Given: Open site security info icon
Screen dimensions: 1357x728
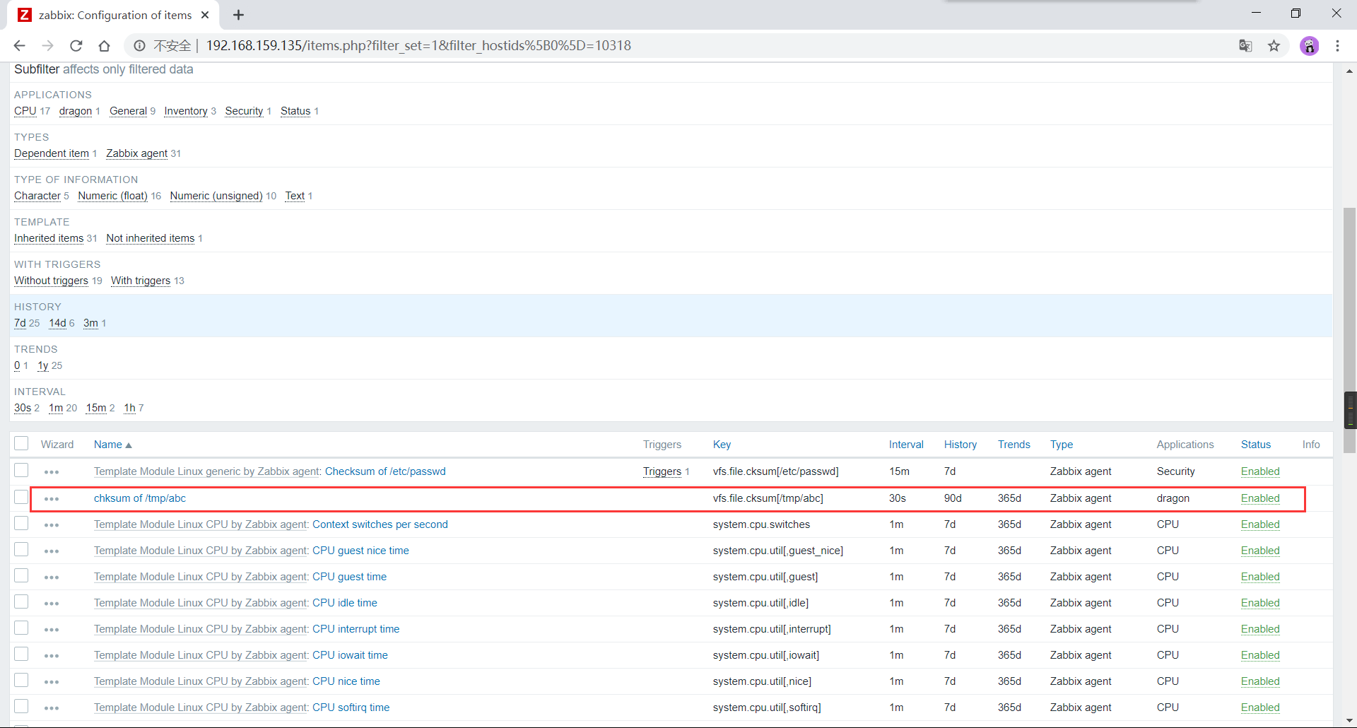Looking at the screenshot, I should (139, 46).
